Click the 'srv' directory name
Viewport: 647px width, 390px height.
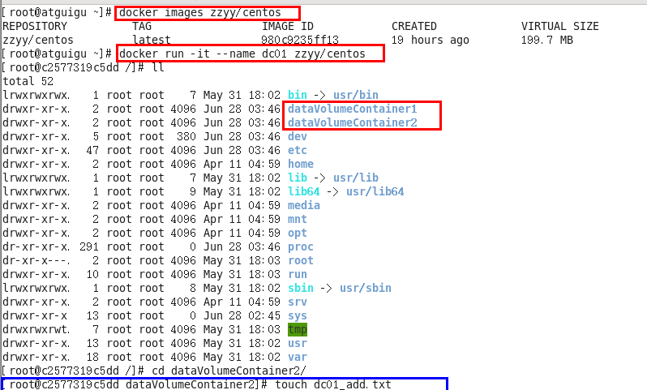click(x=298, y=302)
